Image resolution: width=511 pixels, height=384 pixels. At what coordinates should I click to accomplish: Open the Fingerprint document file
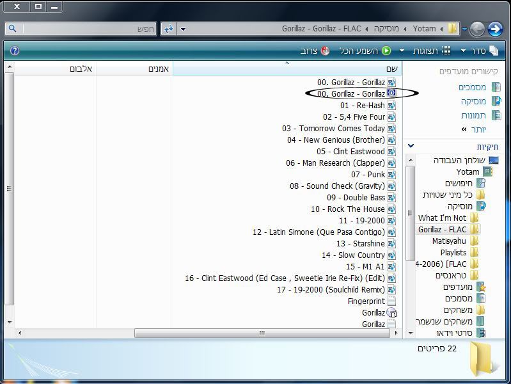tap(366, 301)
